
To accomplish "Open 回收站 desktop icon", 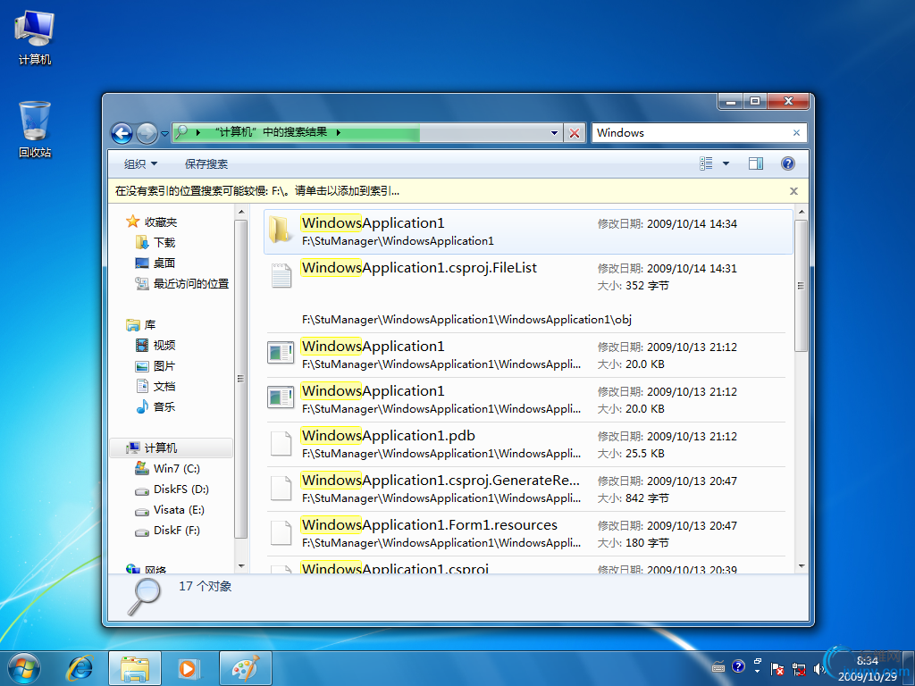I will point(35,130).
